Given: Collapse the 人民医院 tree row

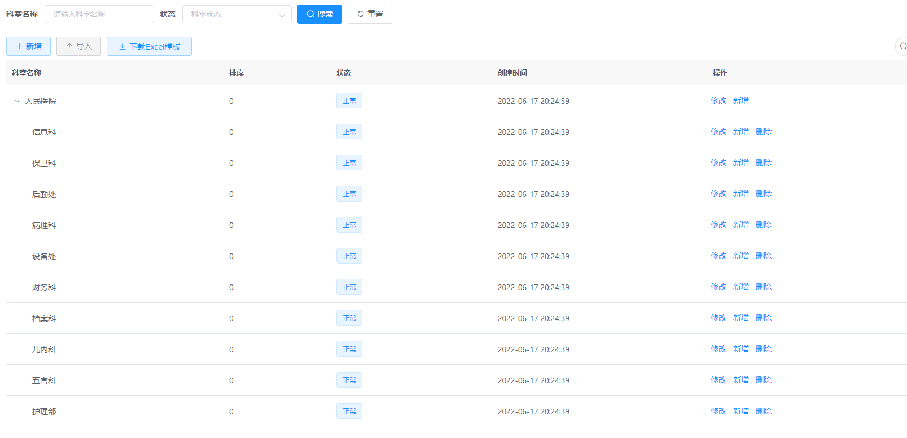Looking at the screenshot, I should click(x=17, y=101).
